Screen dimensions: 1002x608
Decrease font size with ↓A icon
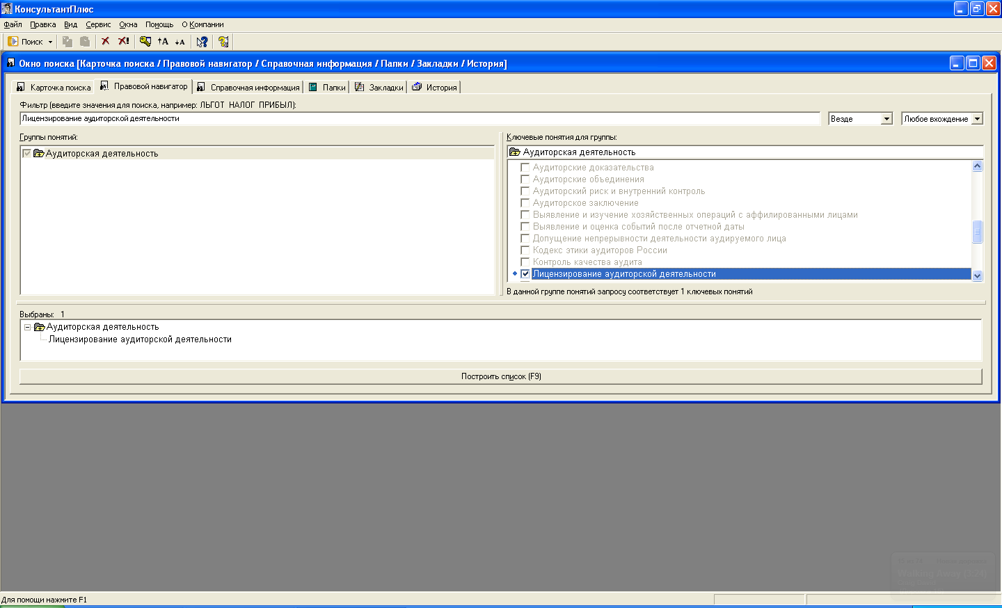[x=180, y=42]
